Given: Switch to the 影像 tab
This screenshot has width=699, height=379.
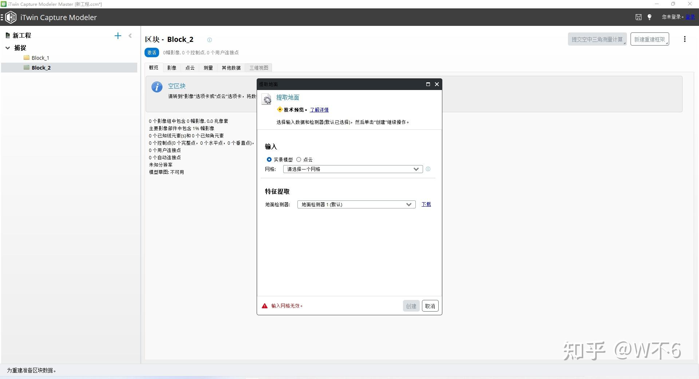Looking at the screenshot, I should 171,68.
